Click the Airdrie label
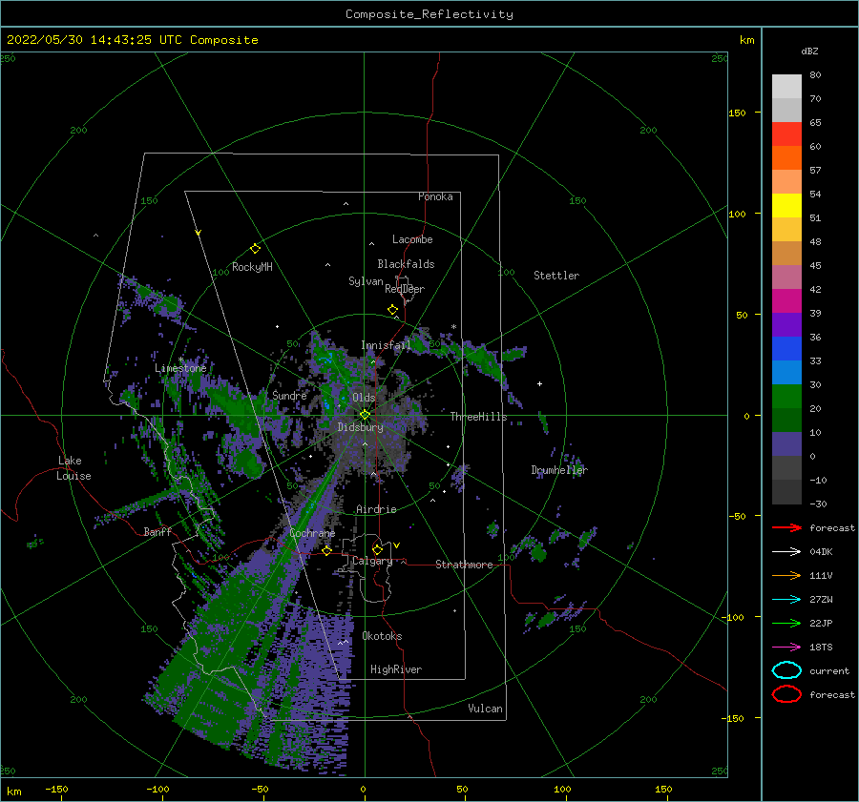Viewport: 859px width, 802px height. coord(376,509)
